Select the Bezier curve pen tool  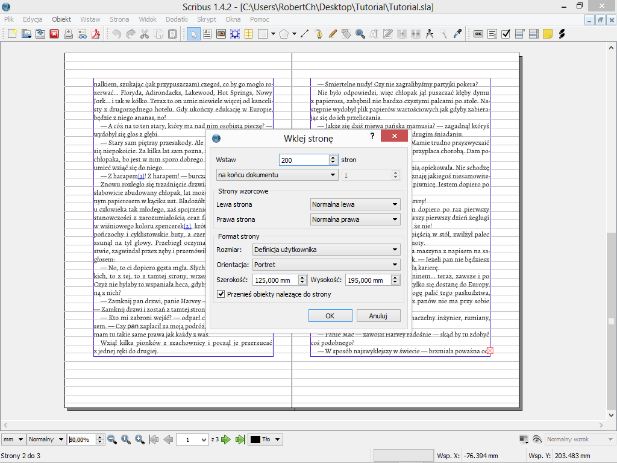[x=319, y=34]
